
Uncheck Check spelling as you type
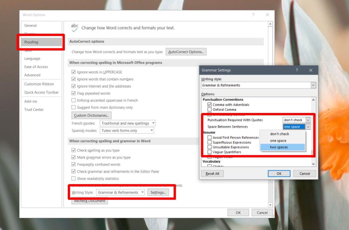74,150
